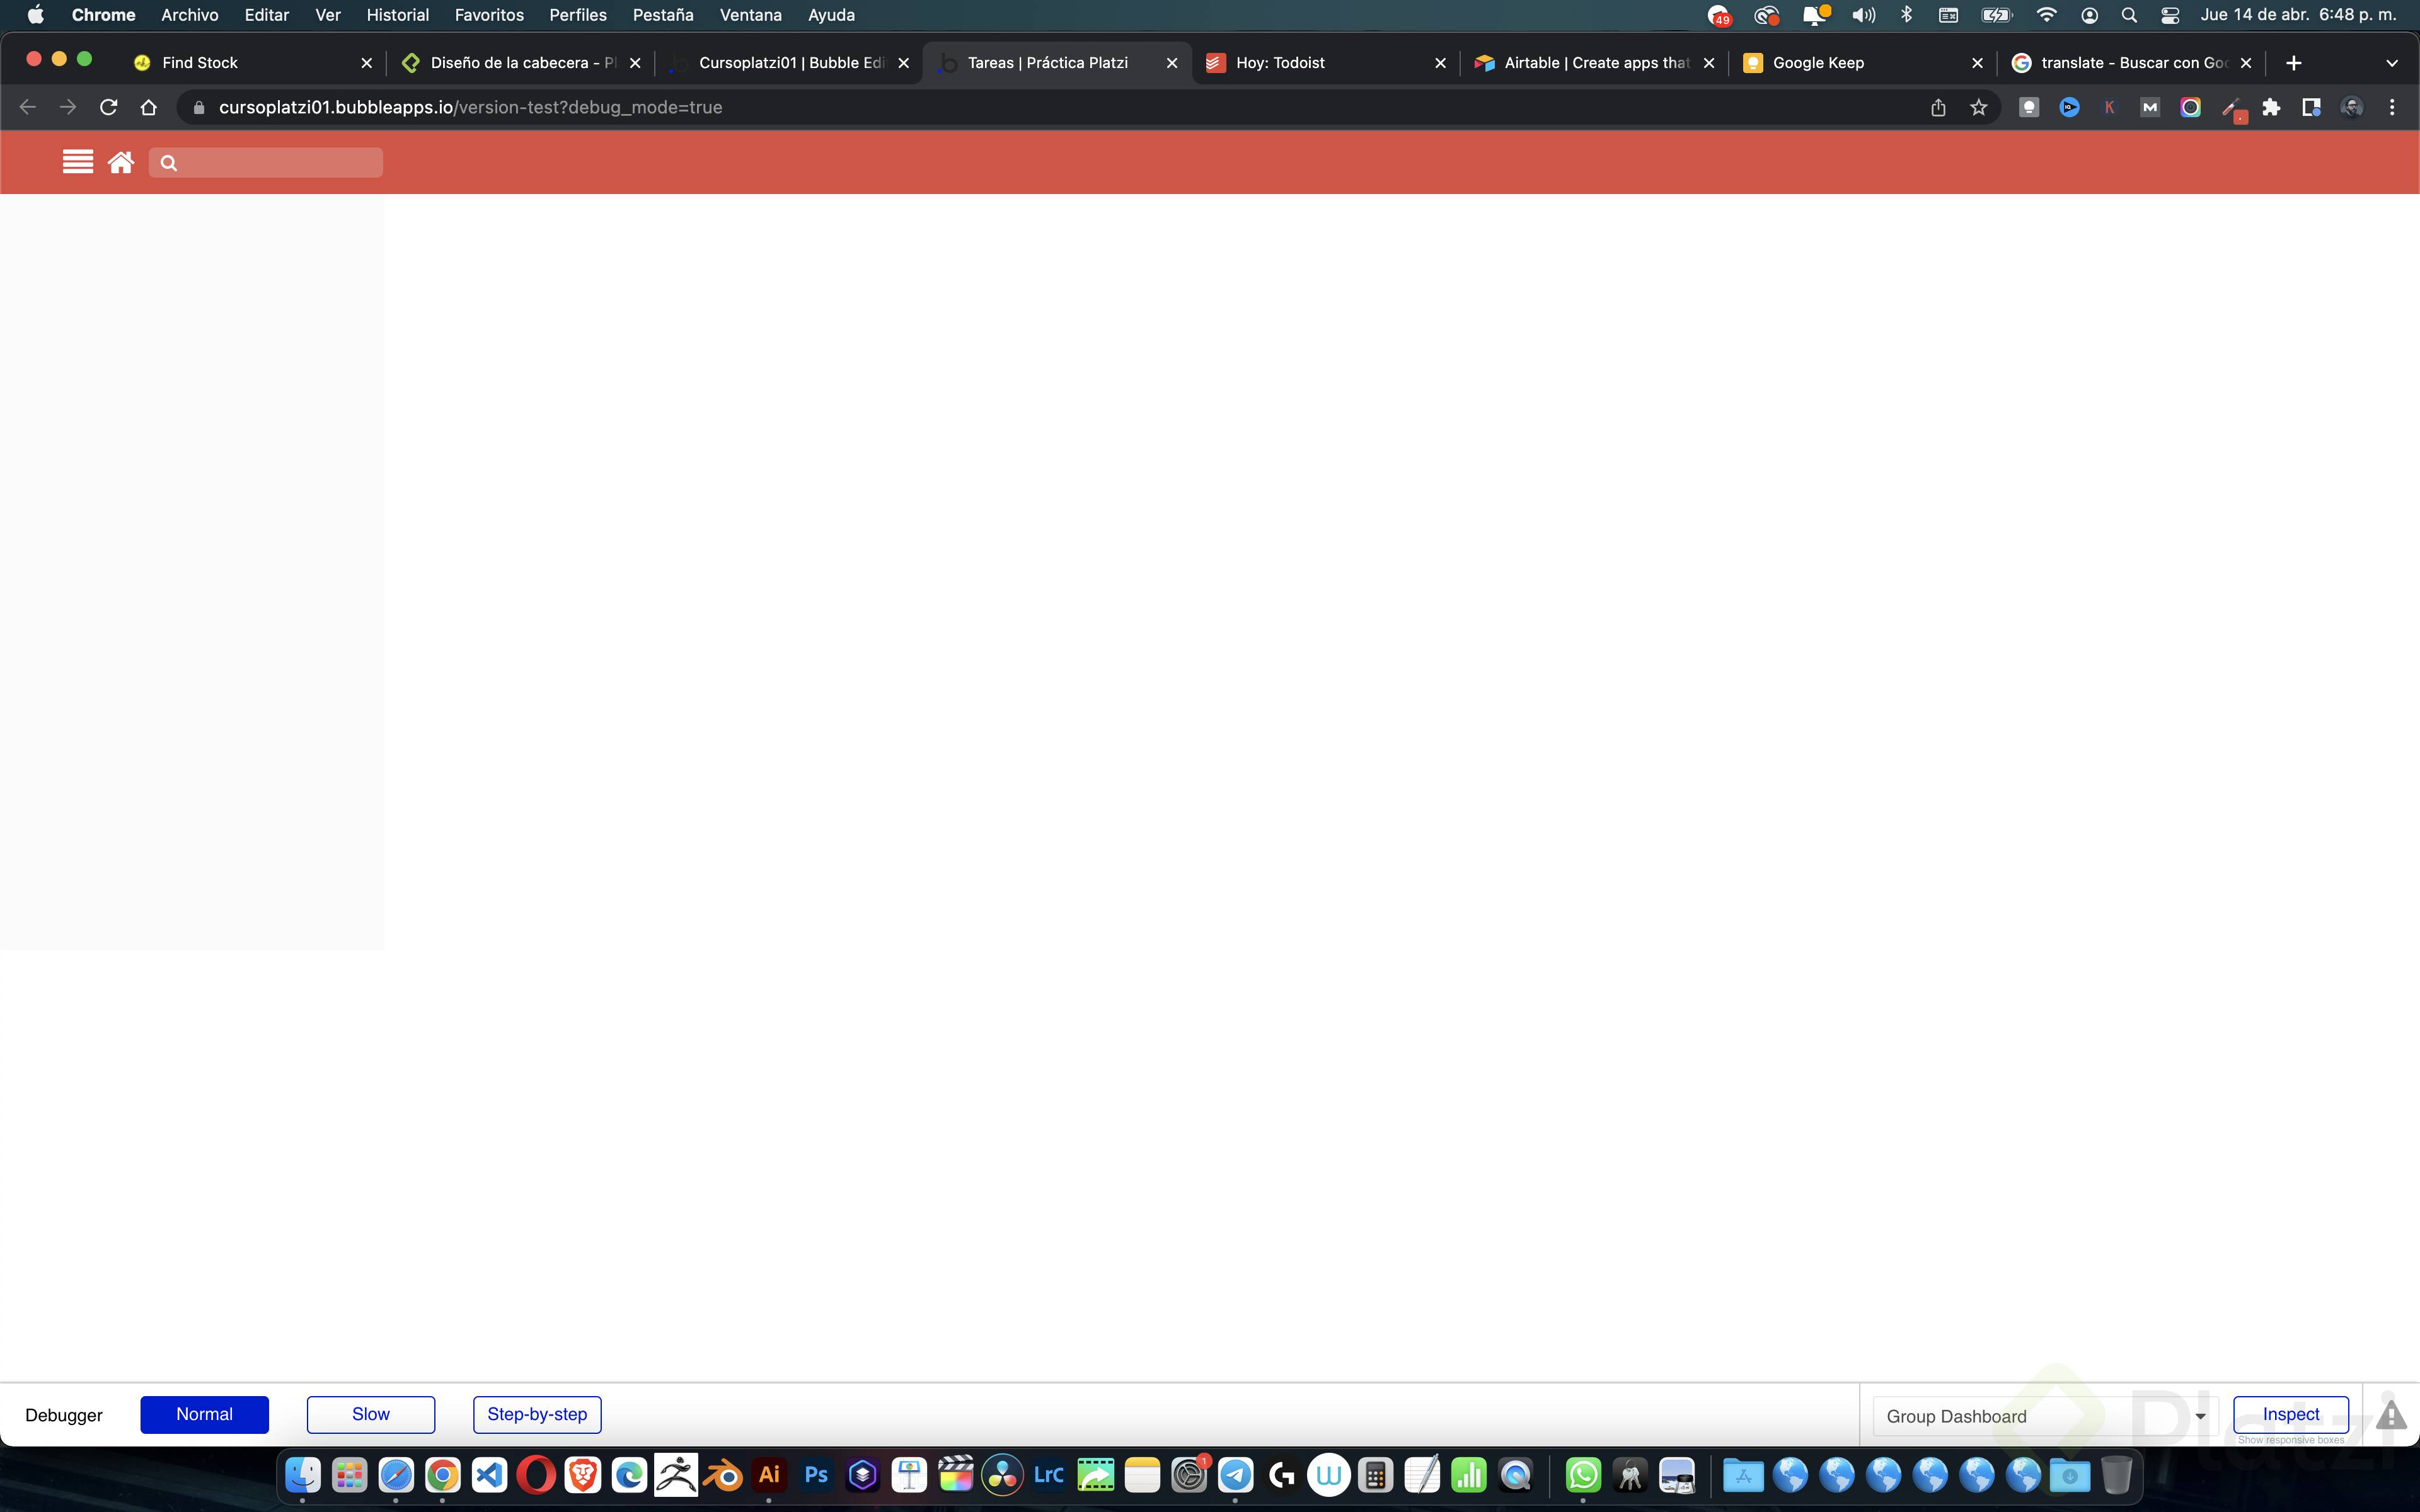
Task: Open the hamburger menu in the red navbar
Action: tap(78, 161)
